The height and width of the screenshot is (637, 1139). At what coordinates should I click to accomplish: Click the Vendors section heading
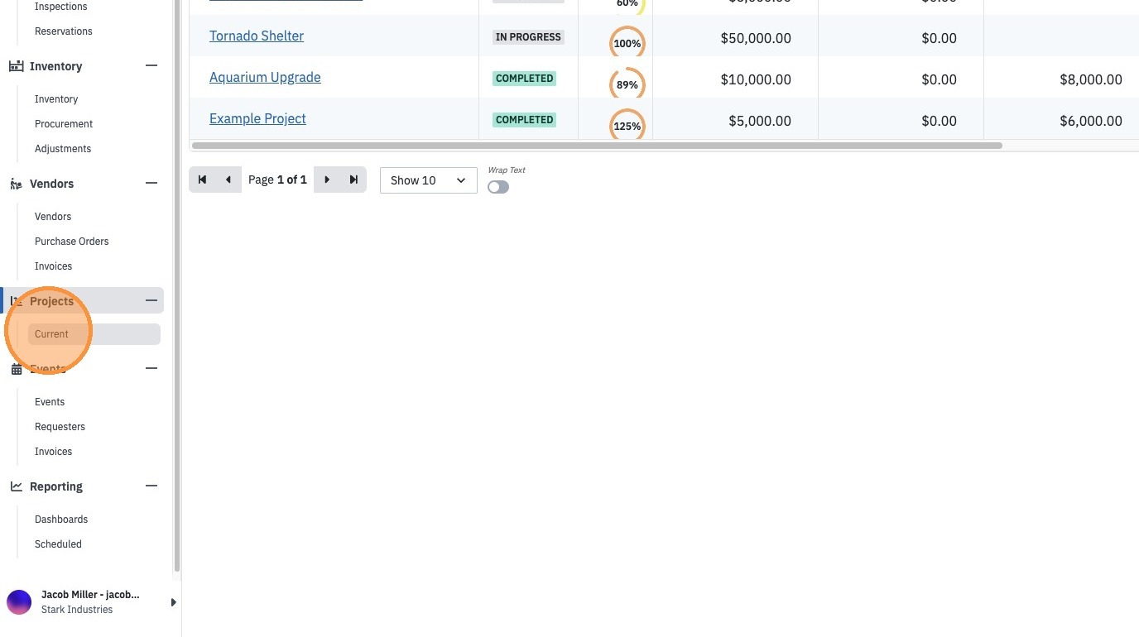[51, 184]
